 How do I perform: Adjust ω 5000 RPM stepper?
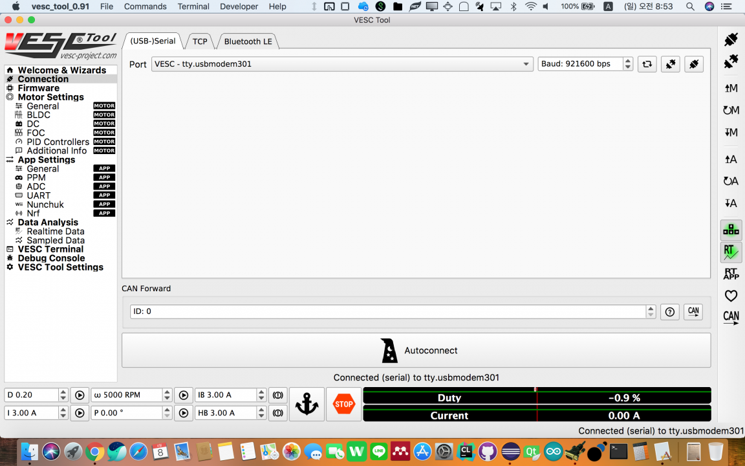tap(167, 395)
